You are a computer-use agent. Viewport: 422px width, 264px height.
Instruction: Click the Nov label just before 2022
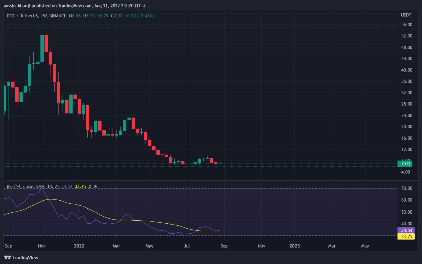pyautogui.click(x=42, y=246)
